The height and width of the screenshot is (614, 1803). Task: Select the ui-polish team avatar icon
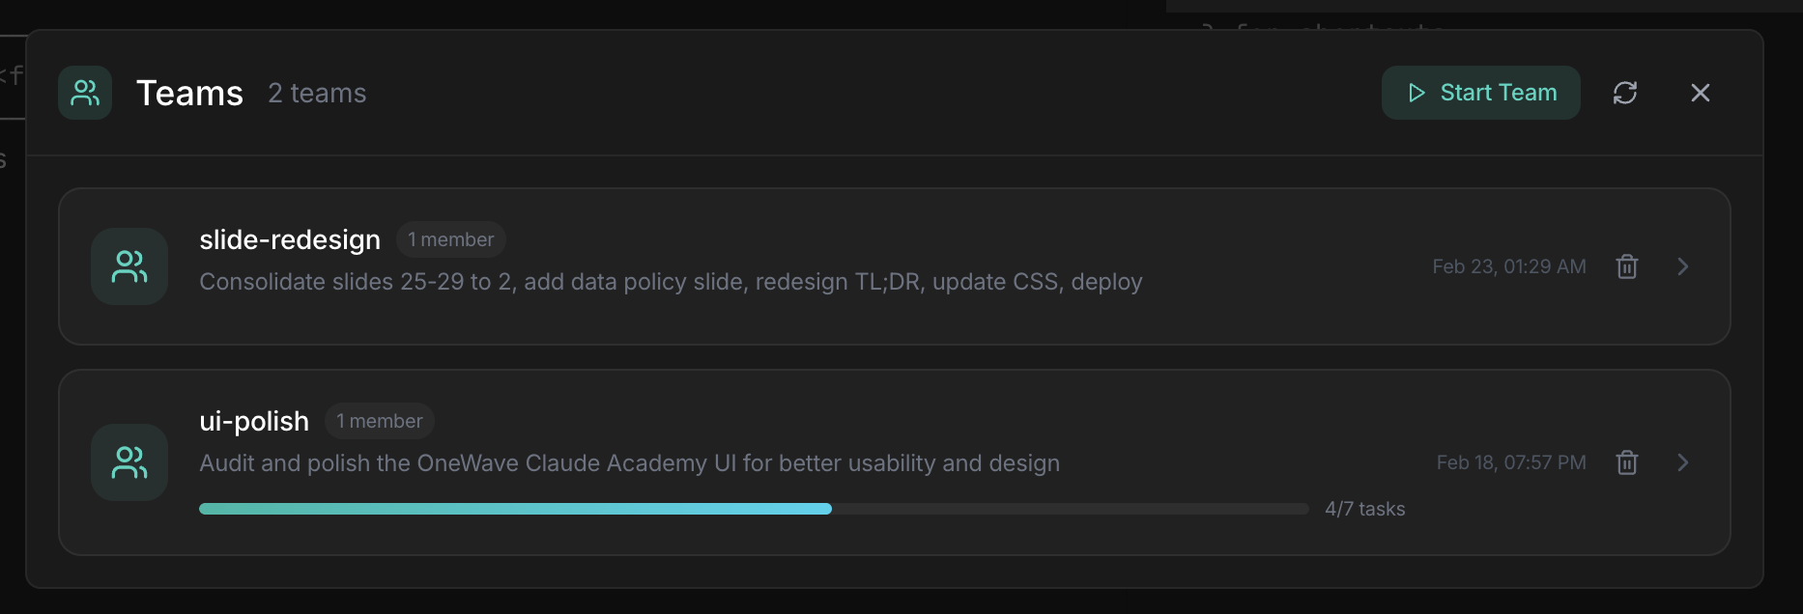(129, 462)
